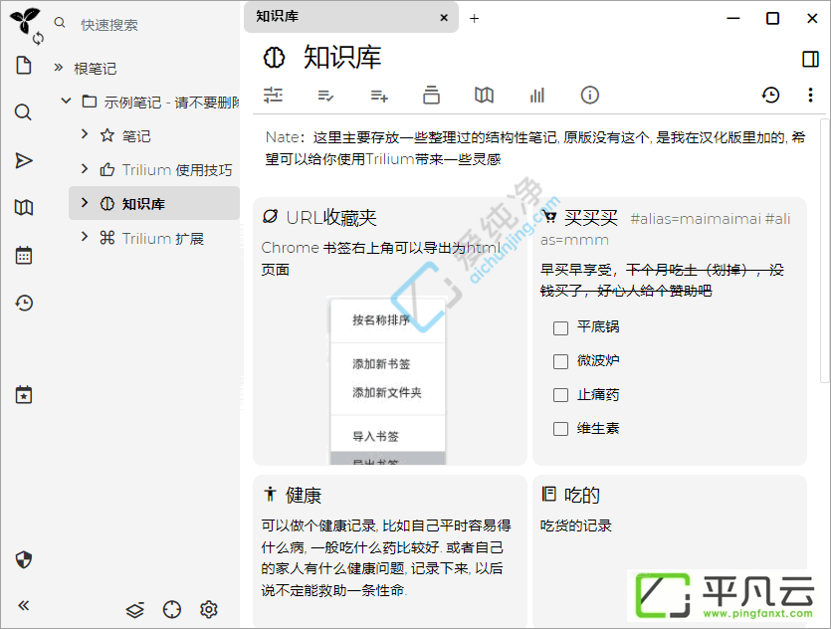Image resolution: width=831 pixels, height=629 pixels.
Task: Check the 维生素 checkbox
Action: tap(560, 428)
